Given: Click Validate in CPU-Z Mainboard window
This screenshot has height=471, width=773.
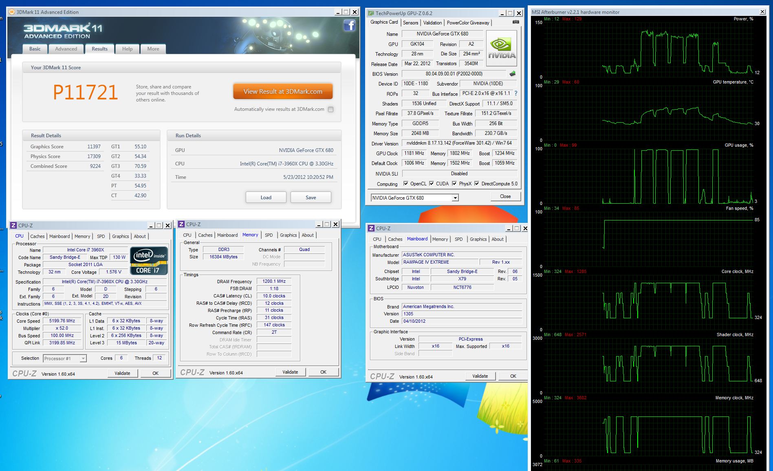Looking at the screenshot, I should click(x=480, y=376).
